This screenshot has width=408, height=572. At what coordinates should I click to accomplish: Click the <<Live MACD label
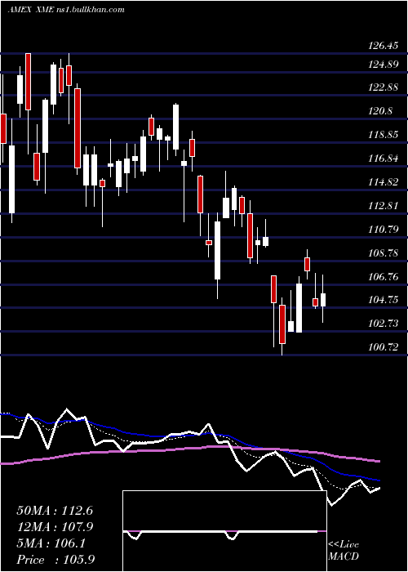click(x=344, y=551)
